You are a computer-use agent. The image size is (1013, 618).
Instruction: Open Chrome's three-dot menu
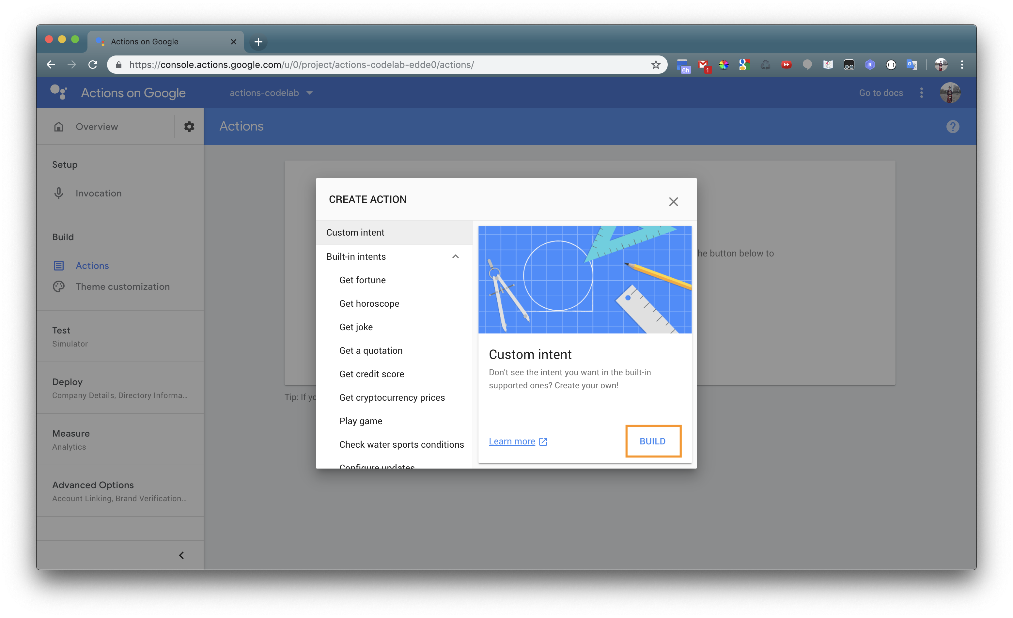(x=962, y=65)
